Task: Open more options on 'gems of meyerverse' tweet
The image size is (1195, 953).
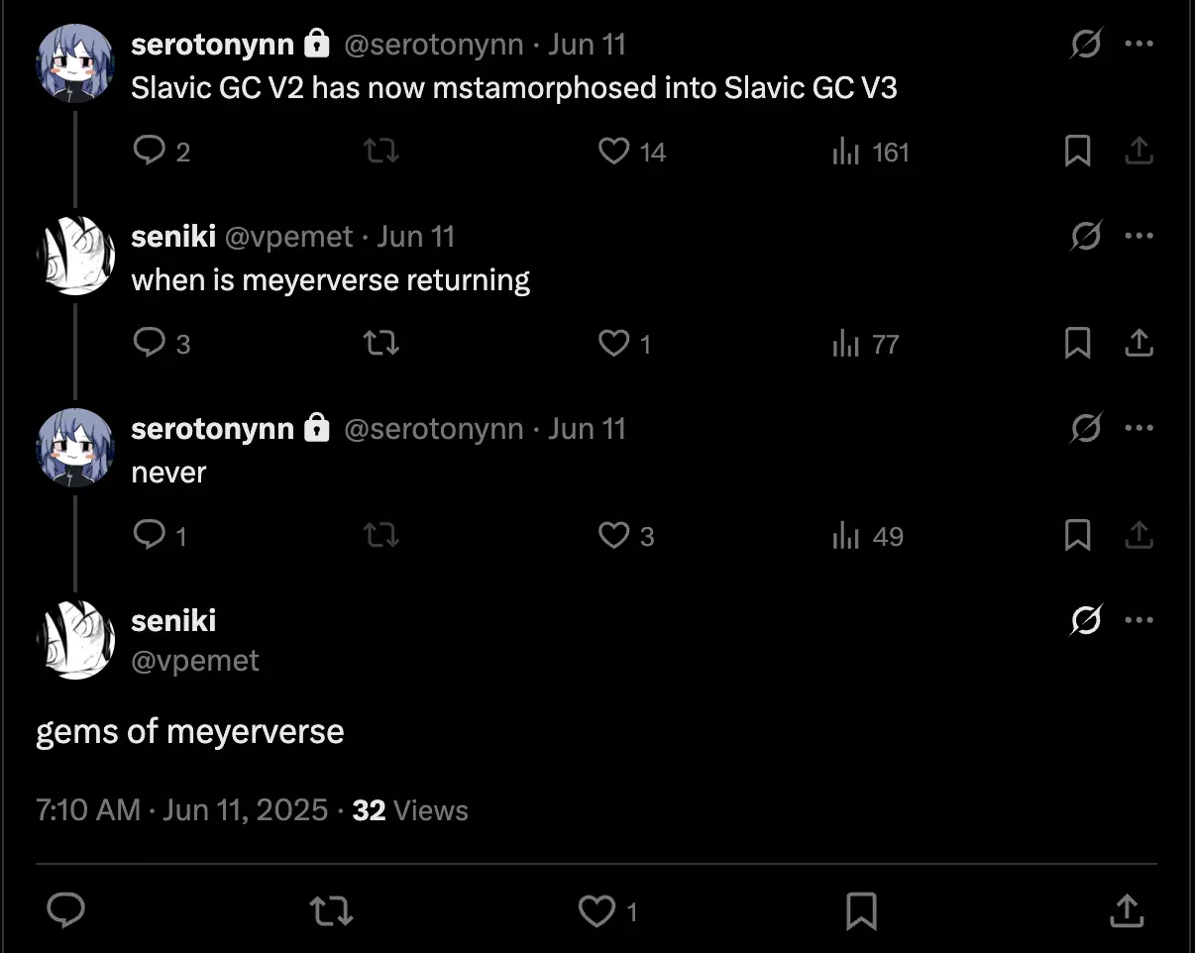Action: pyautogui.click(x=1140, y=621)
